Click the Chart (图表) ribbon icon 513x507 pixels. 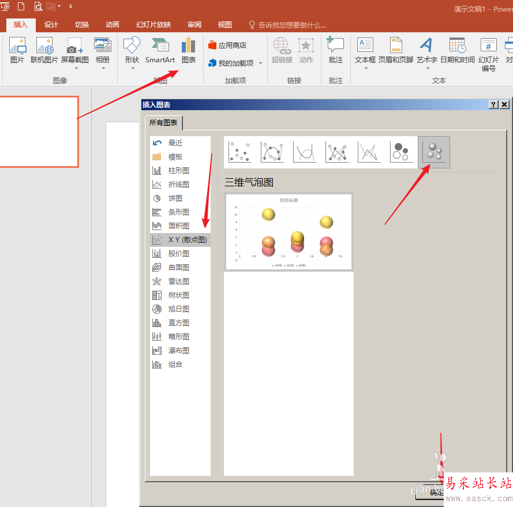pos(189,50)
